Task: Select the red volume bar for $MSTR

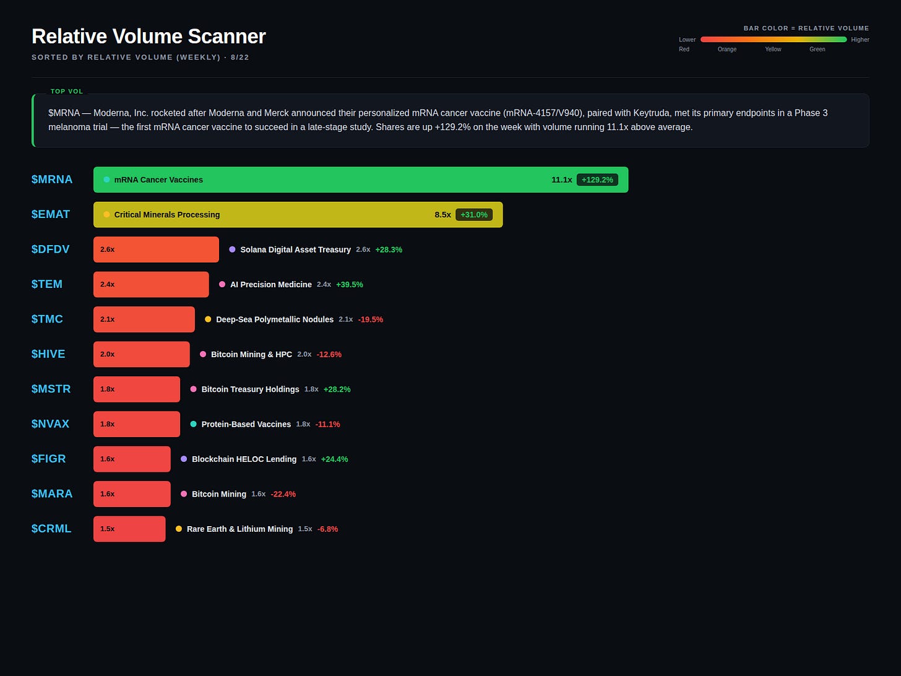Action: coord(137,389)
